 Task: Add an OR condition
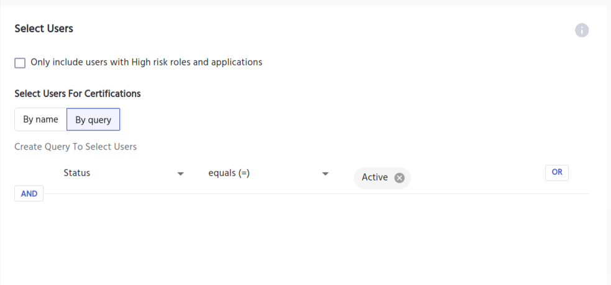pos(556,172)
